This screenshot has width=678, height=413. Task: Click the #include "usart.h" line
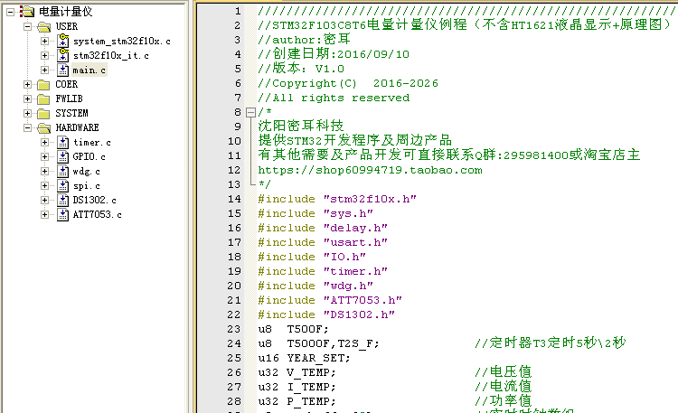[323, 242]
